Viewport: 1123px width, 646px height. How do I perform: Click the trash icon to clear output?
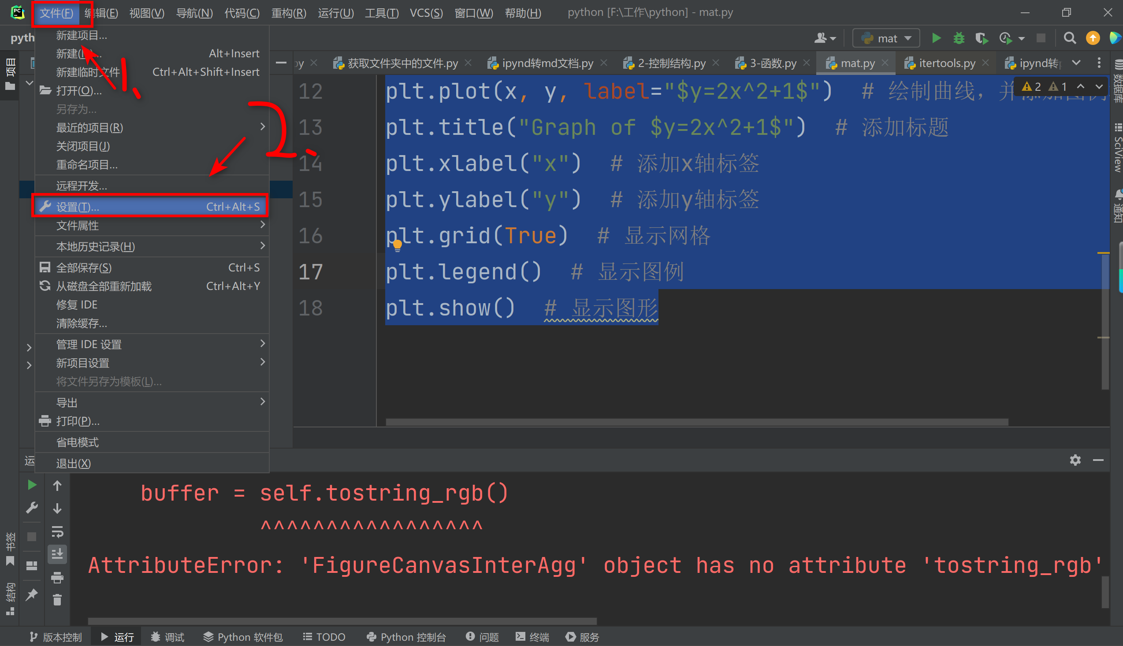coord(57,600)
